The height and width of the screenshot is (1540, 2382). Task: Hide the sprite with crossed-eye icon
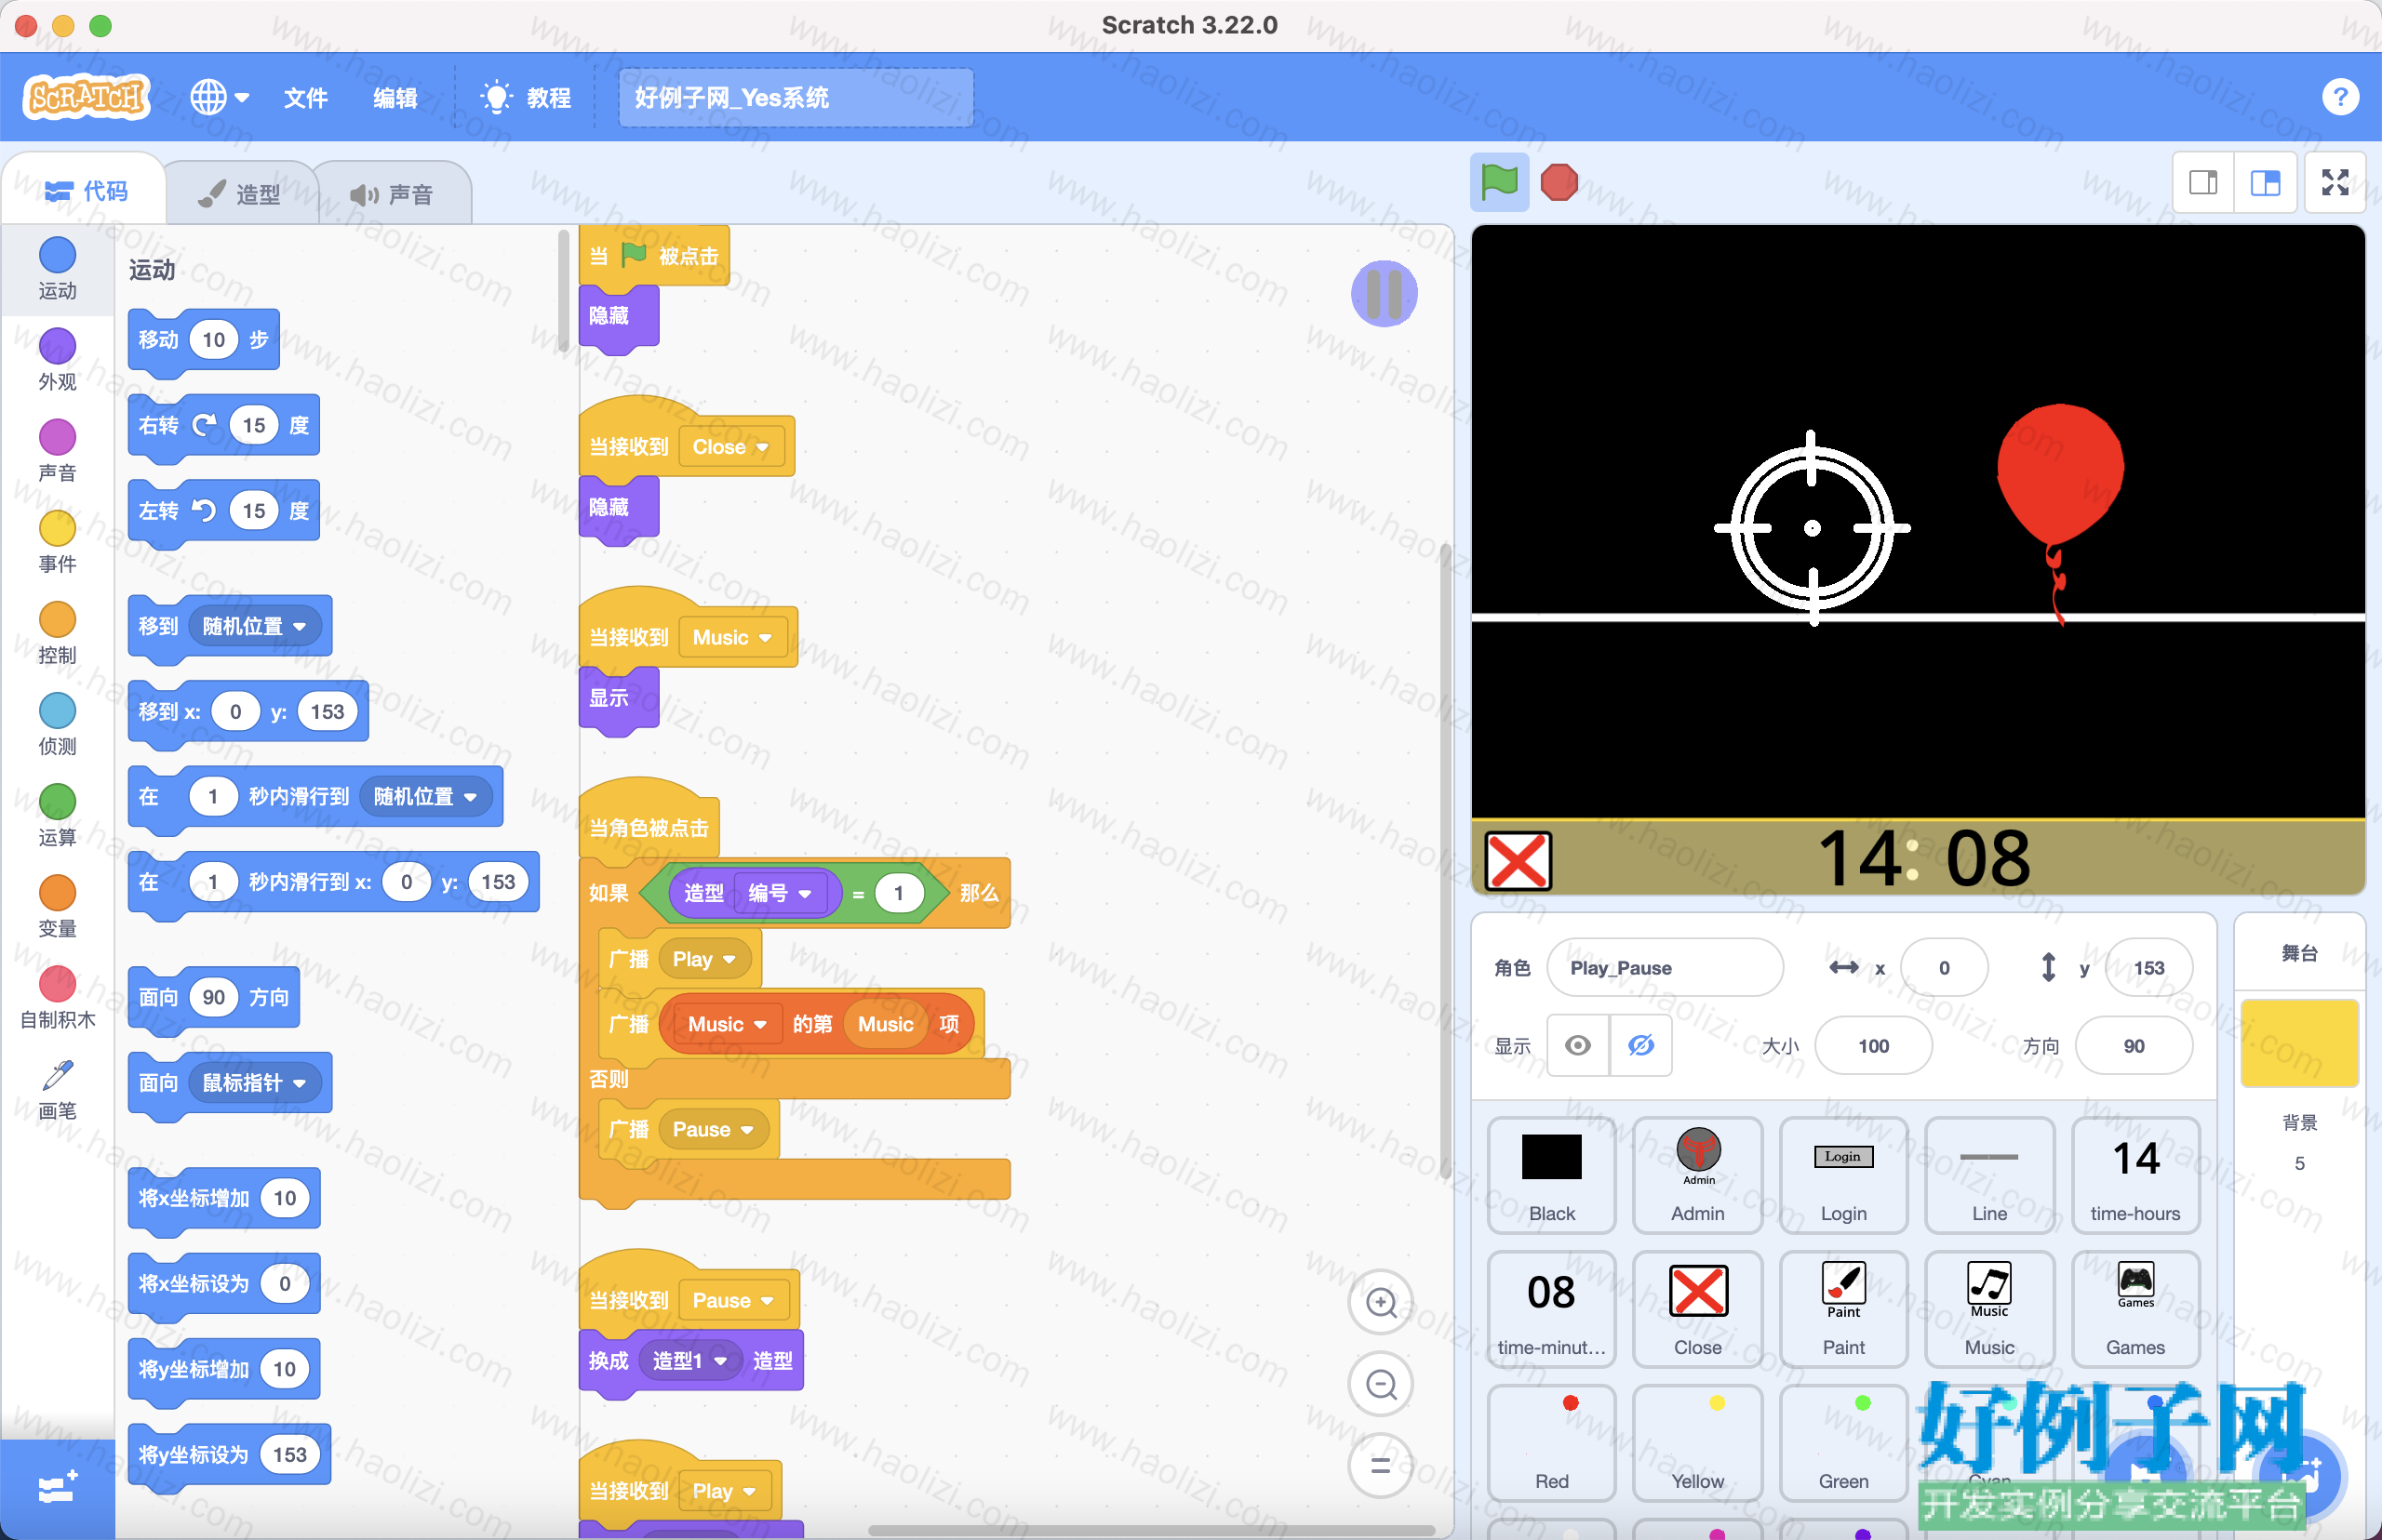coord(1640,1045)
